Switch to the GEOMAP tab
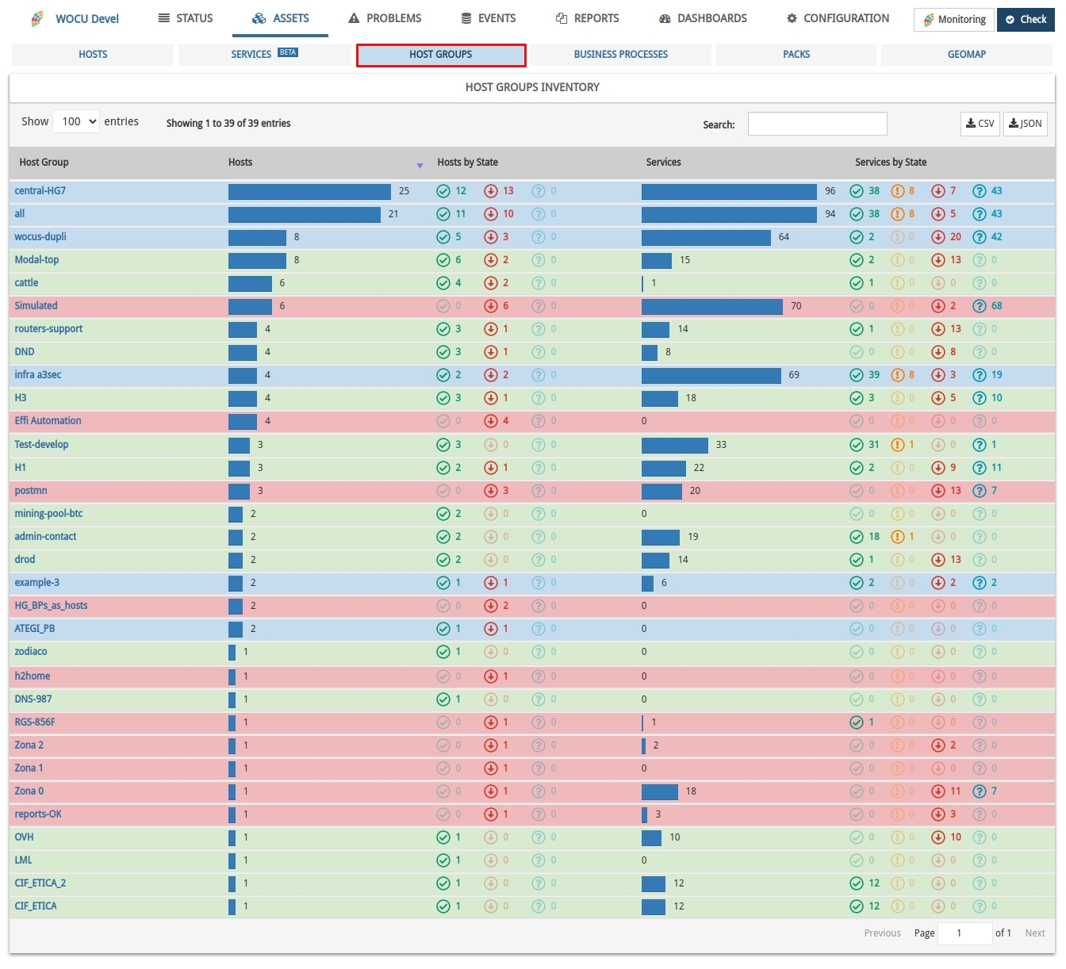The width and height of the screenshot is (1066, 969). point(967,55)
